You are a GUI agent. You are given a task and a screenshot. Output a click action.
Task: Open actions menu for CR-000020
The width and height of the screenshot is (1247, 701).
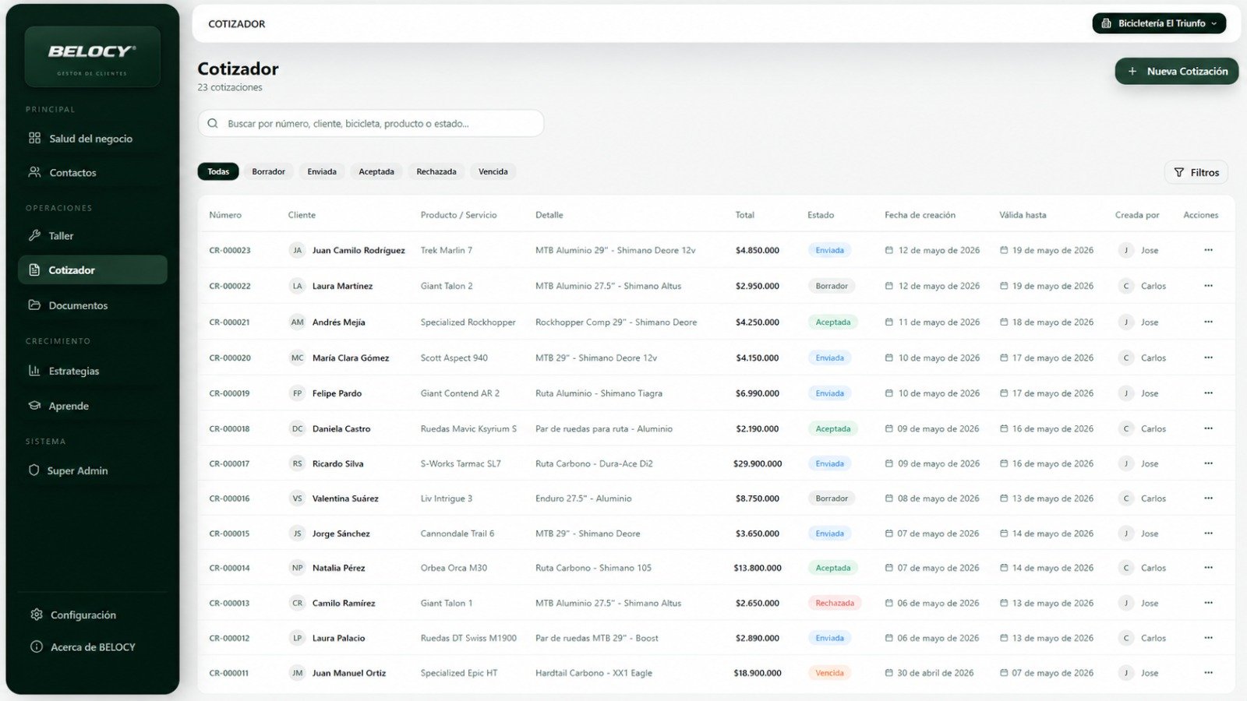click(x=1208, y=358)
